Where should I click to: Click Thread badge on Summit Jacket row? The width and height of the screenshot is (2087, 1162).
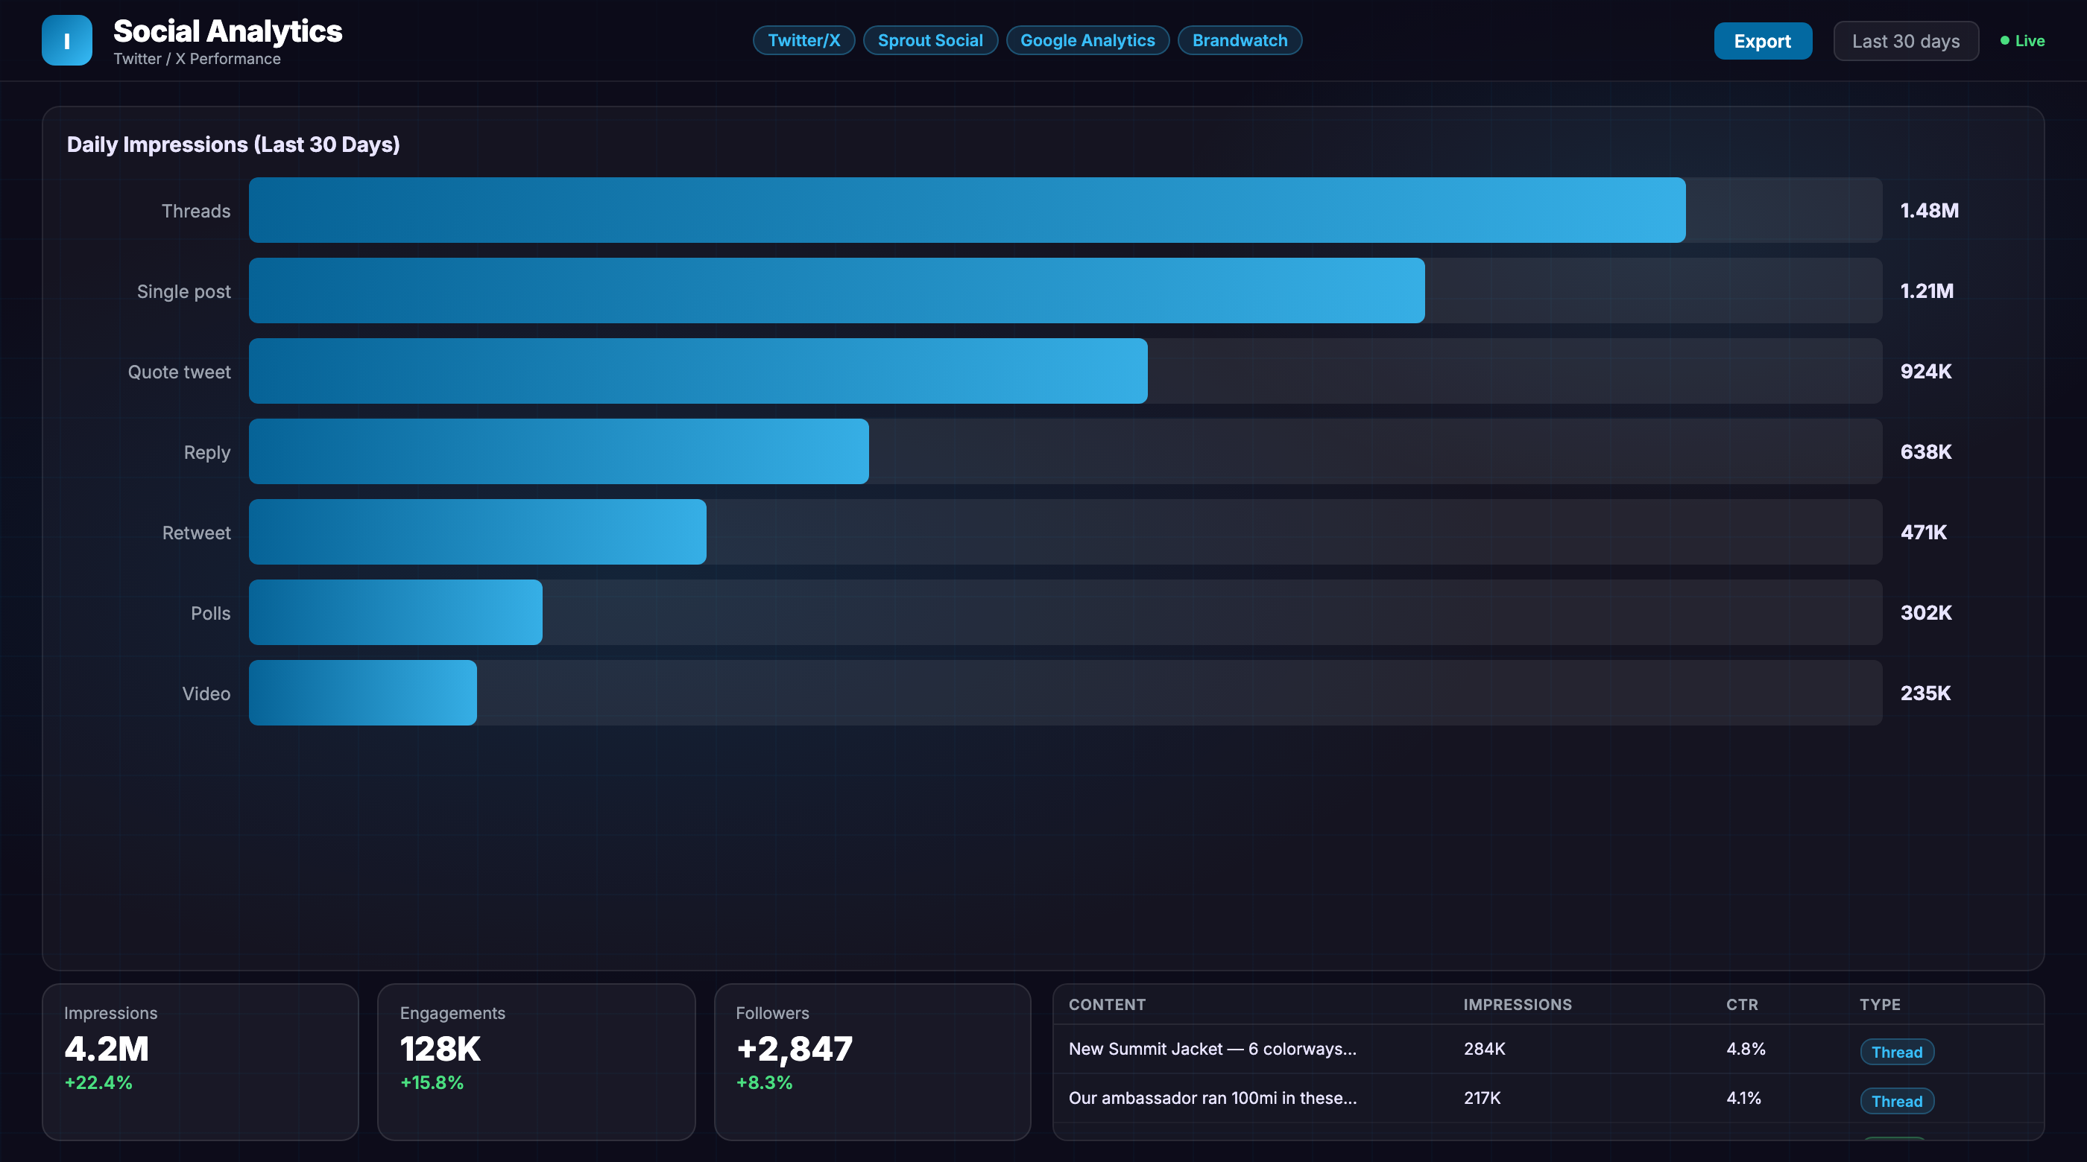click(x=1897, y=1052)
